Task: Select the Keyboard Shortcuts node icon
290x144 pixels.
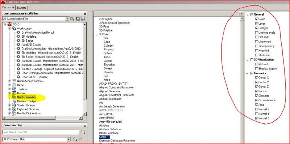Action: point(14,109)
